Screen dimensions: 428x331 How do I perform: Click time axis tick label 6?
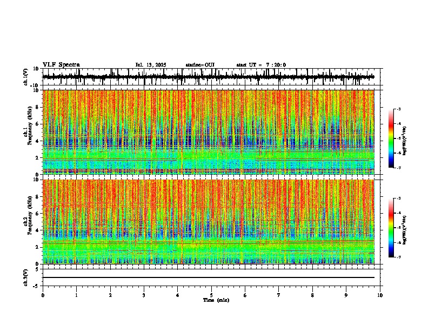[x=245, y=295]
